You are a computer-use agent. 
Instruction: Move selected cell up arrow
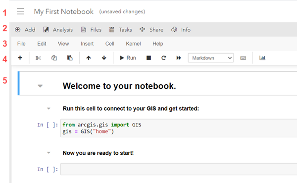click(89, 58)
